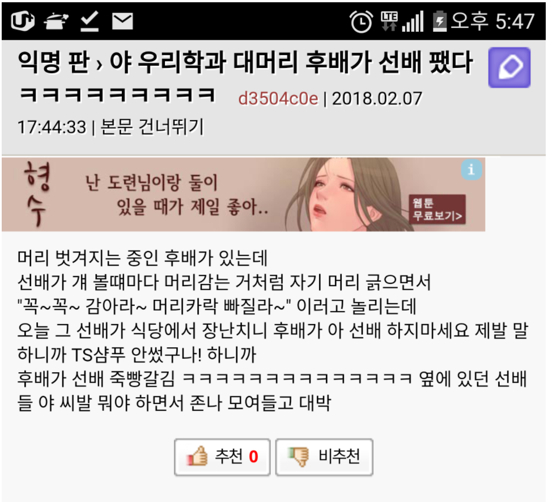Tap the 웹툰 무료보기 ad button
The image size is (548, 502).
pyautogui.click(x=437, y=209)
